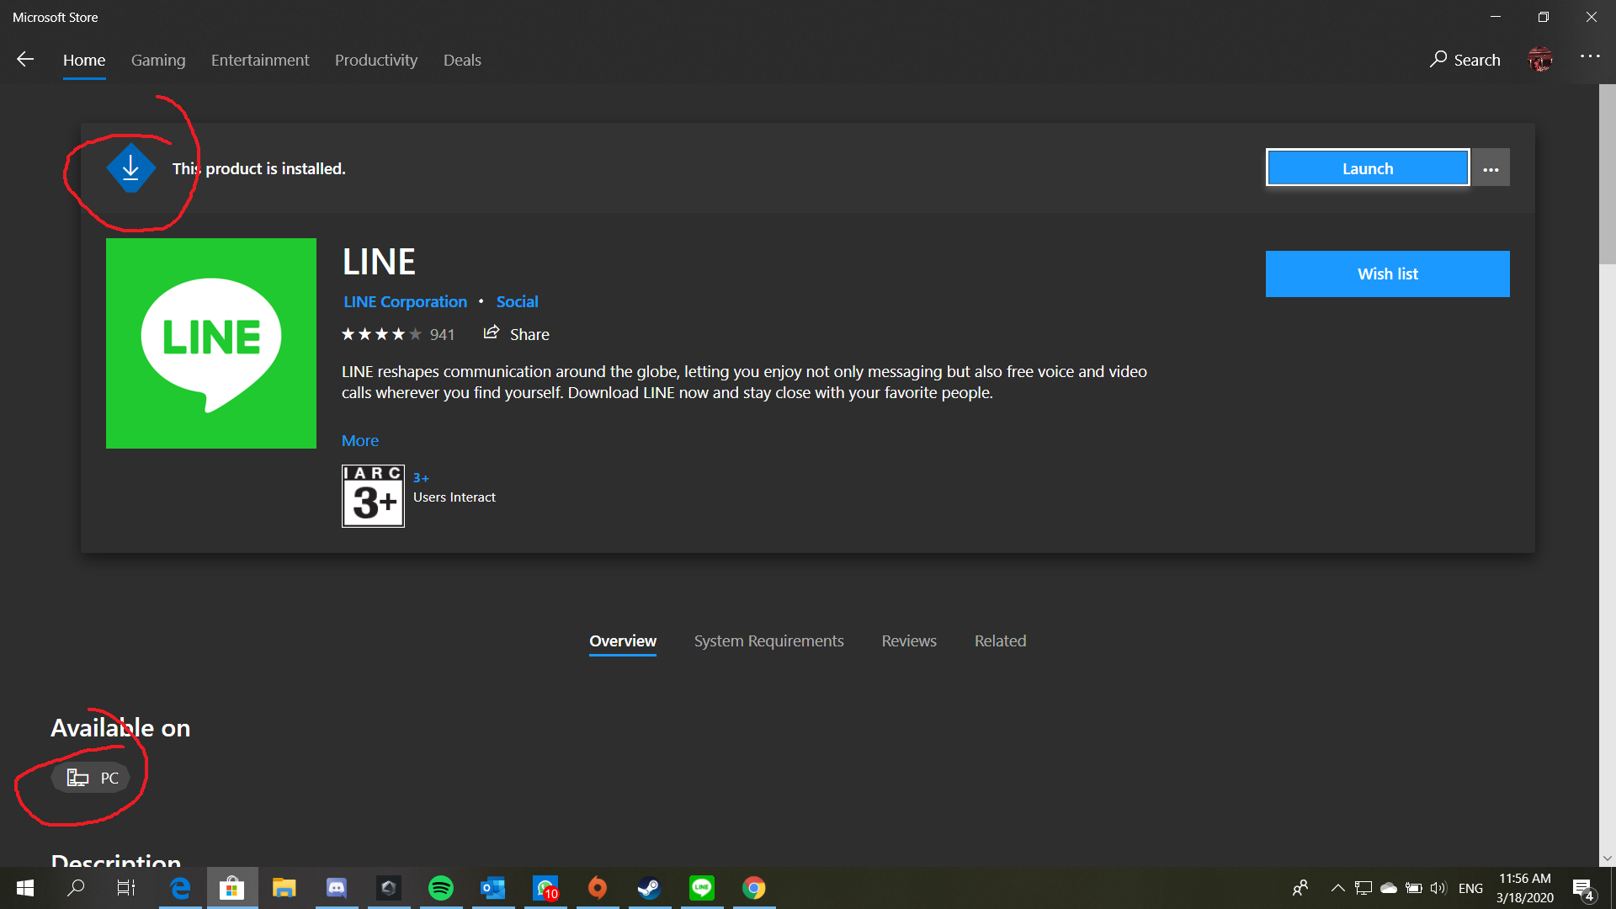Open the Deals tab
The width and height of the screenshot is (1616, 909).
462,60
